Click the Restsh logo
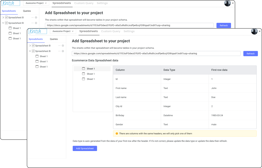The image size is (262, 168). coord(37,31)
